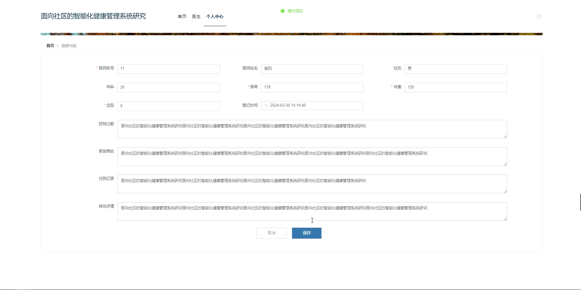This screenshot has height=290, width=581.
Task: Open the 首页 navigation item
Action: point(182,17)
